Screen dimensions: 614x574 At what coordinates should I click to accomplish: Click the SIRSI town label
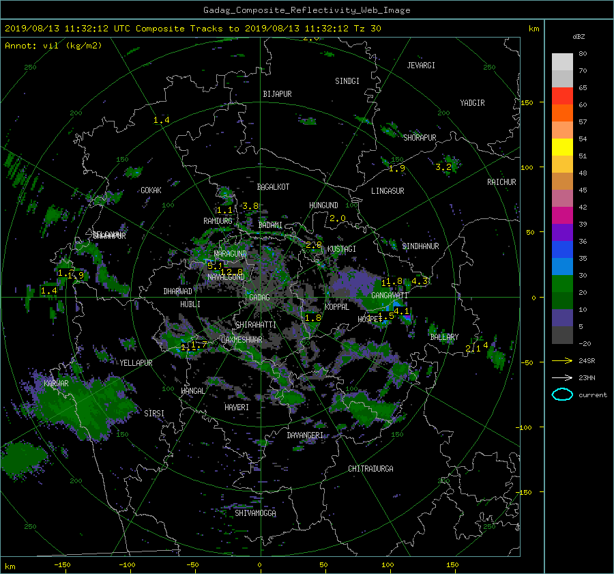click(154, 414)
